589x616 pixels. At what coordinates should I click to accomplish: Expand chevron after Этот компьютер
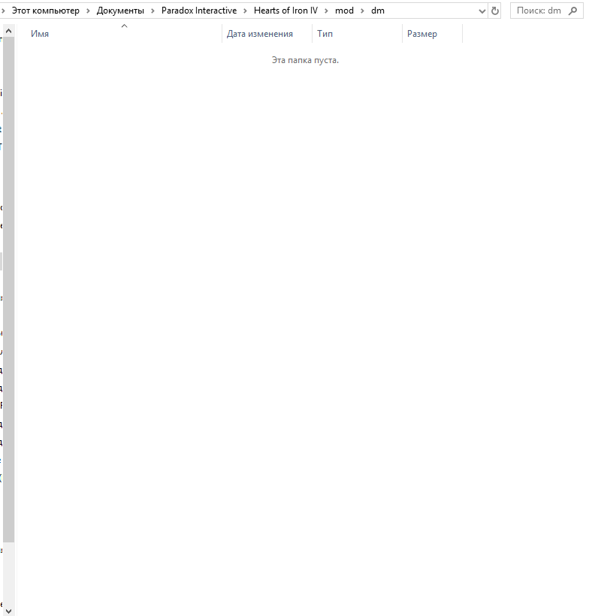pyautogui.click(x=88, y=11)
